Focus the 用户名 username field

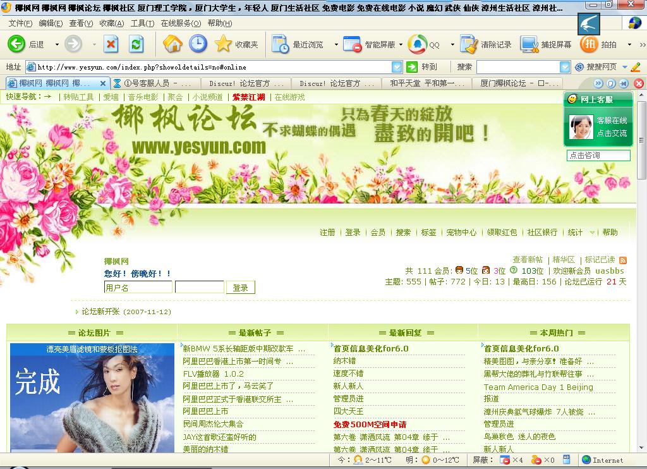click(138, 288)
